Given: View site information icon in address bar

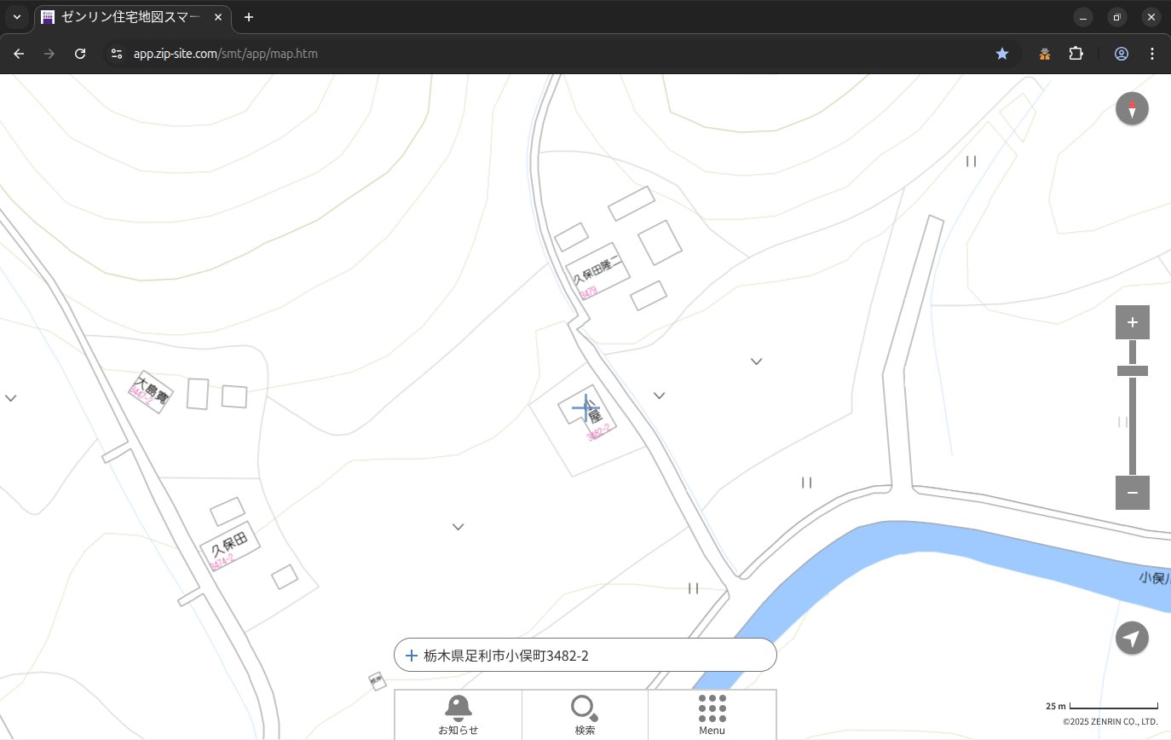Looking at the screenshot, I should click(x=117, y=54).
